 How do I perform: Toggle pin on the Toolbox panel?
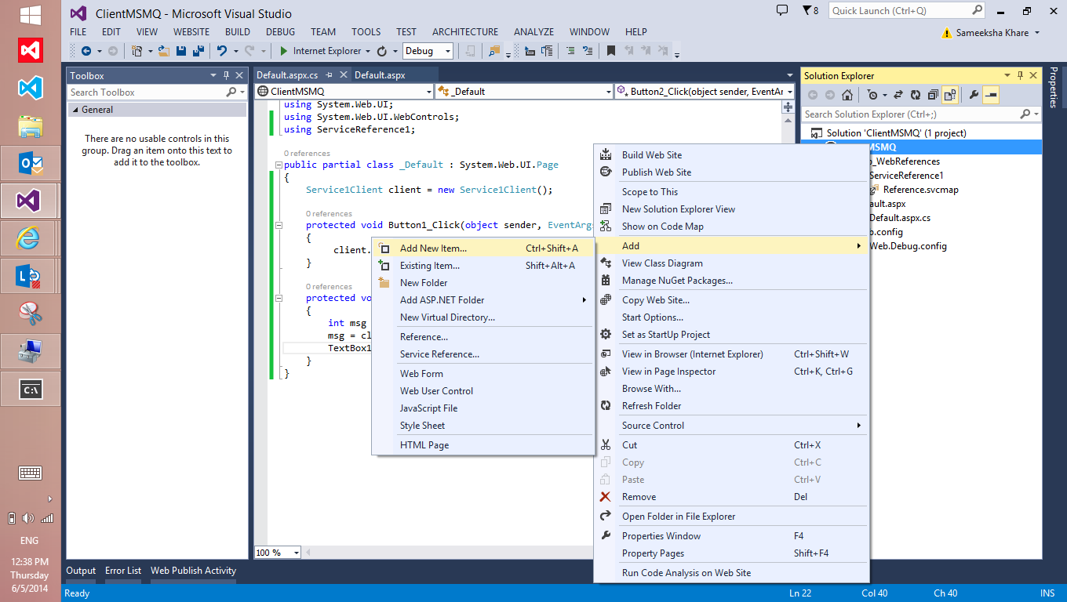(x=226, y=75)
